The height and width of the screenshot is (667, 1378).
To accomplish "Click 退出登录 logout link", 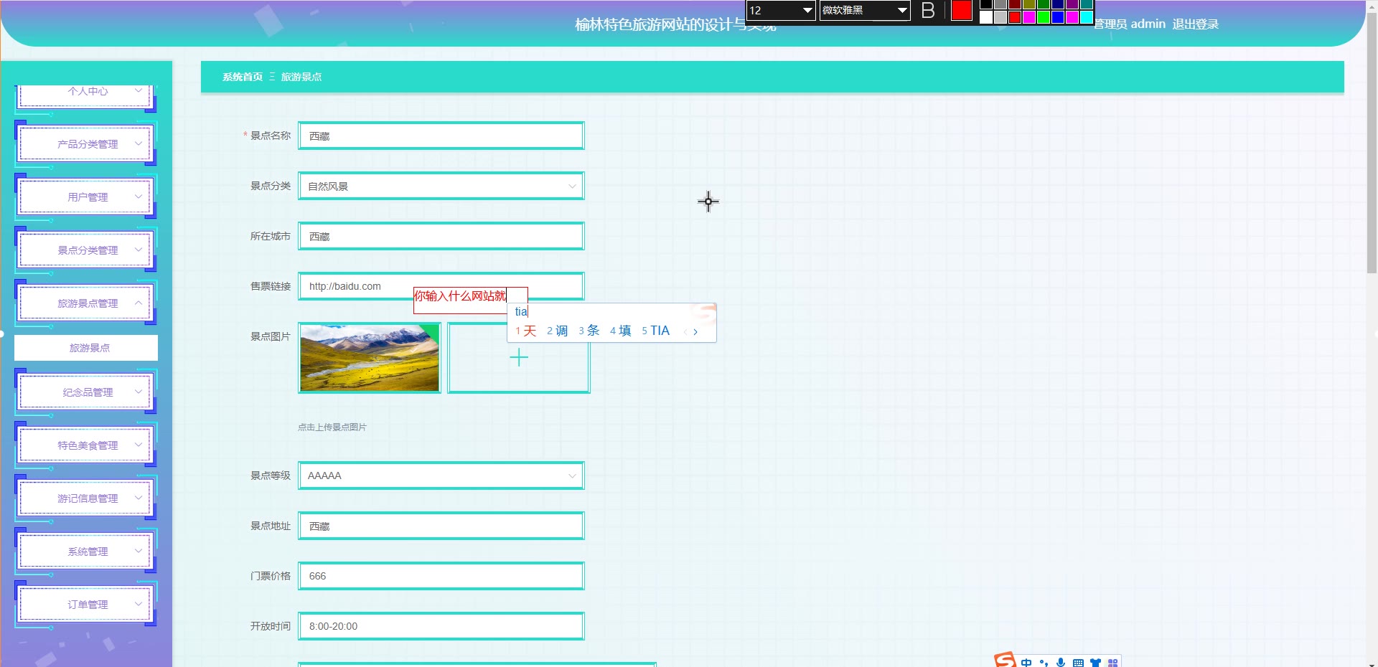I will point(1195,24).
